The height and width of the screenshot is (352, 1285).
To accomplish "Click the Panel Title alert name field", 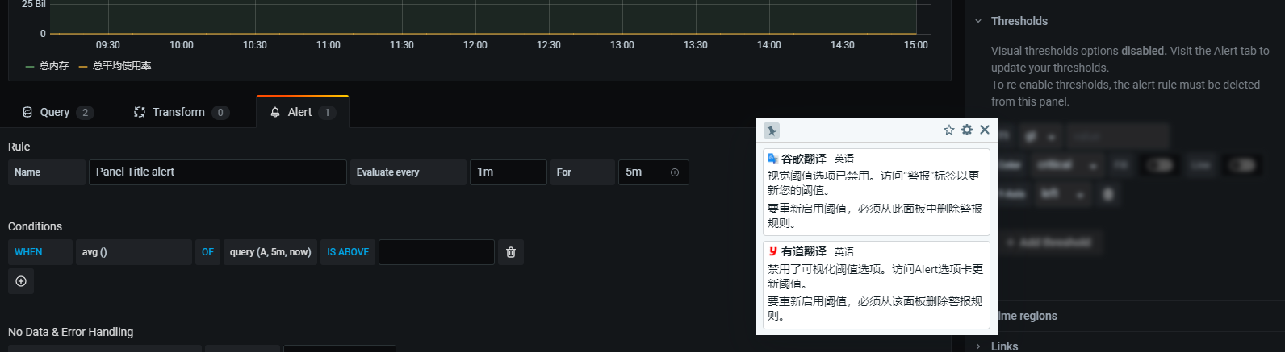I will tap(217, 172).
